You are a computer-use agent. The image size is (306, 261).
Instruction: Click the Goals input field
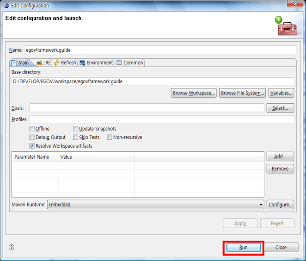point(147,108)
